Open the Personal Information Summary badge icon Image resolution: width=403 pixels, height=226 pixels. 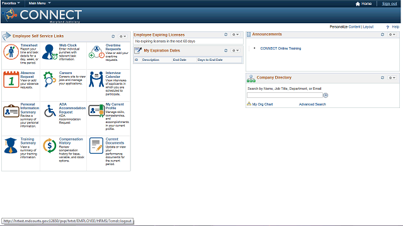[x=11, y=111]
